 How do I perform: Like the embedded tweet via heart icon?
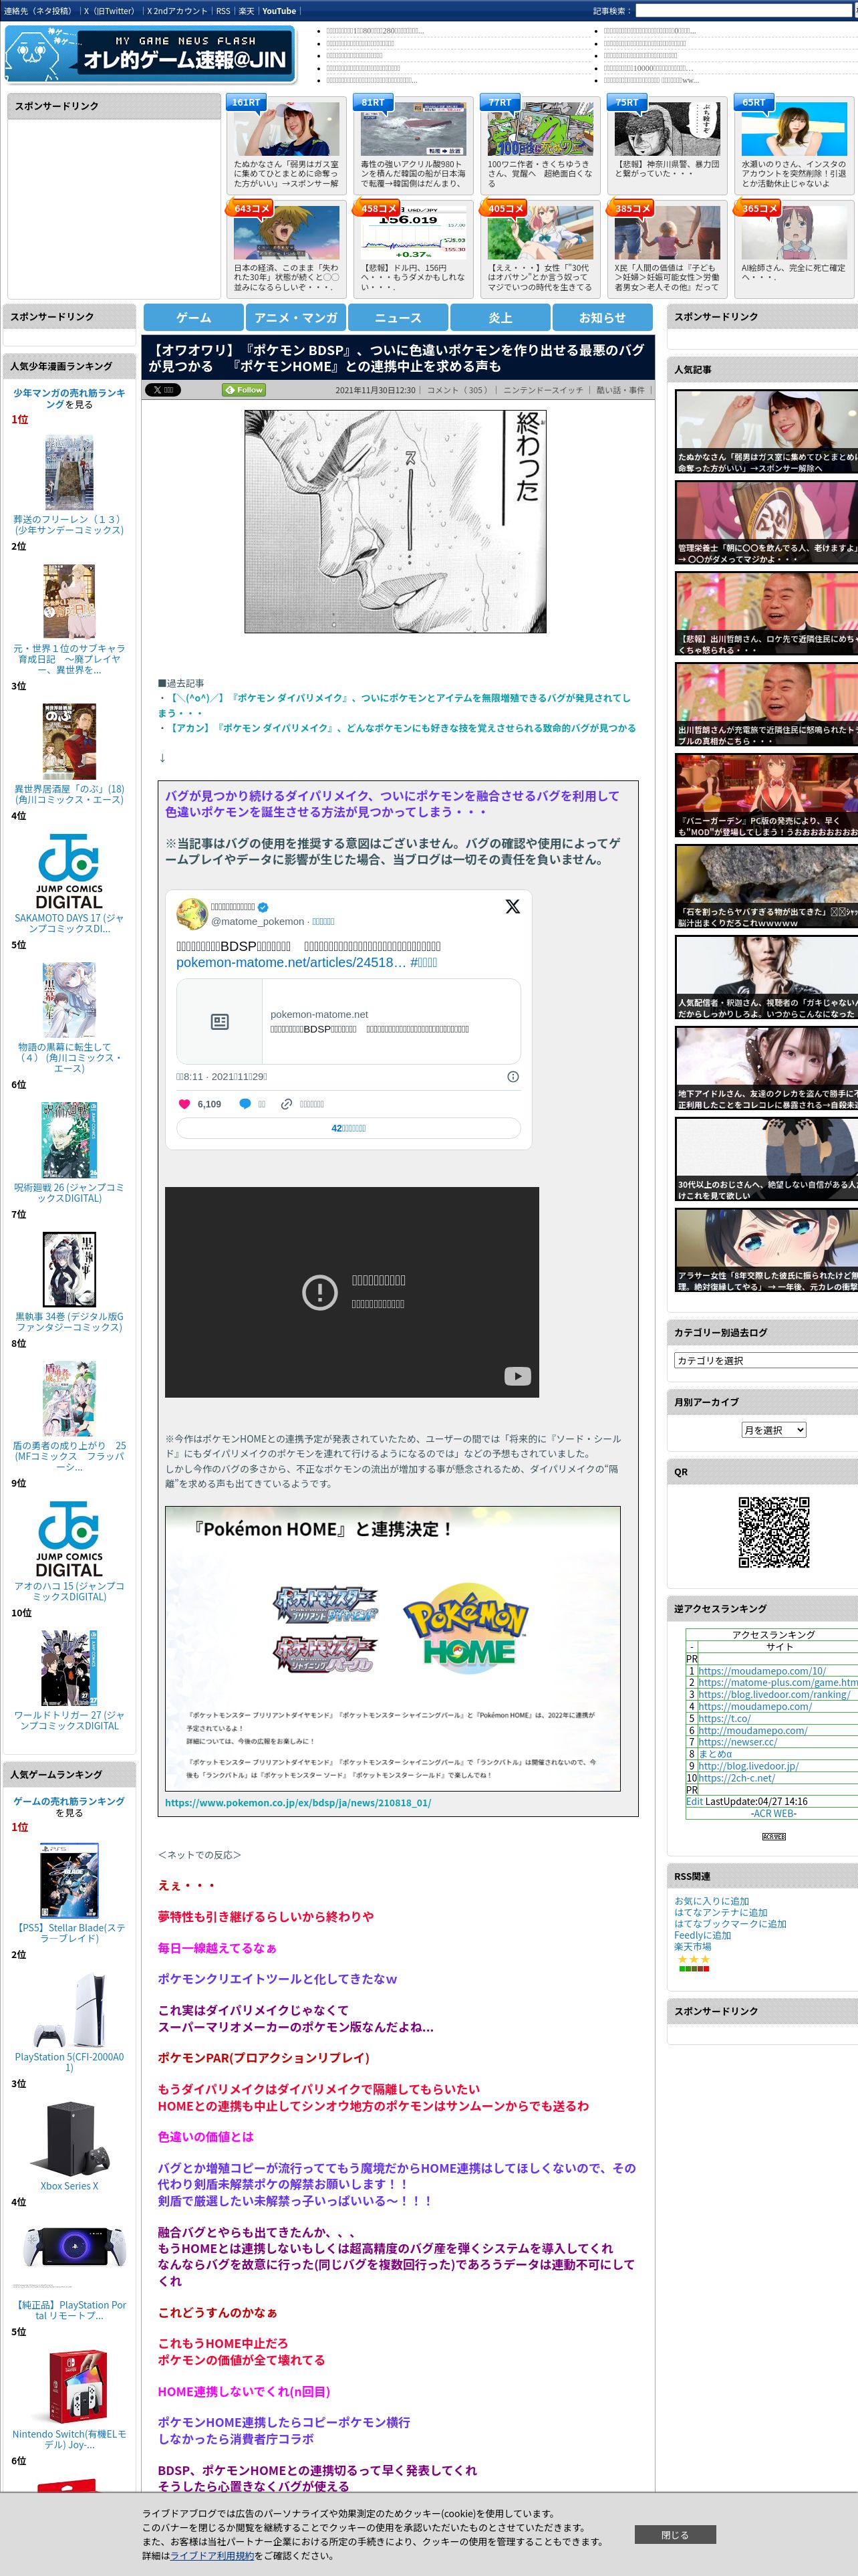click(x=184, y=1104)
